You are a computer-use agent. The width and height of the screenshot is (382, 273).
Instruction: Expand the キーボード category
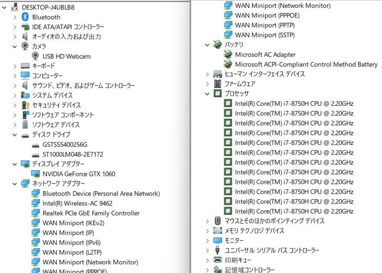15,66
